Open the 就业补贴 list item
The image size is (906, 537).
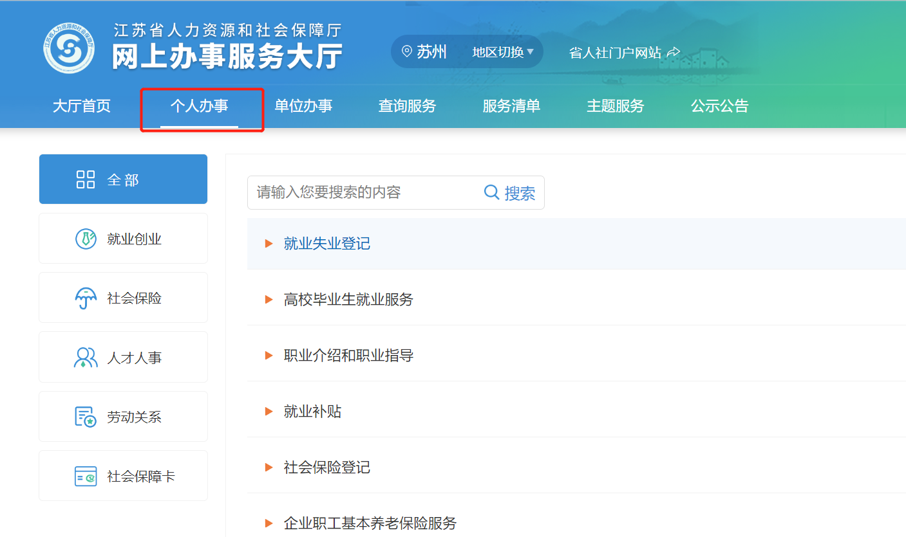[312, 412]
